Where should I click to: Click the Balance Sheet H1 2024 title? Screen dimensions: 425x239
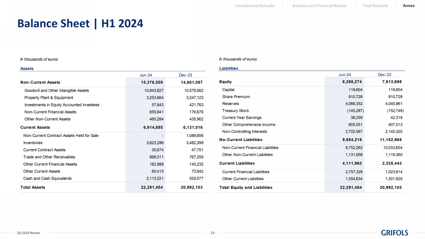(80, 24)
